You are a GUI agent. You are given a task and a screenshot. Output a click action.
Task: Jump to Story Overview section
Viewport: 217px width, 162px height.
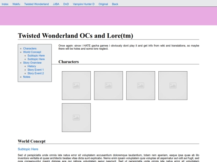click(x=32, y=63)
